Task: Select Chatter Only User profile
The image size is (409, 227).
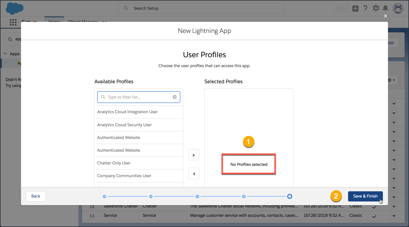Action: (139, 163)
